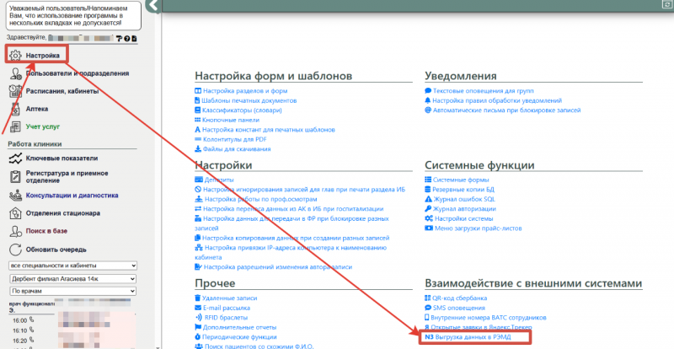Open Настройка разрешений изменения автора записи
This screenshot has height=349, width=674.
(278, 266)
